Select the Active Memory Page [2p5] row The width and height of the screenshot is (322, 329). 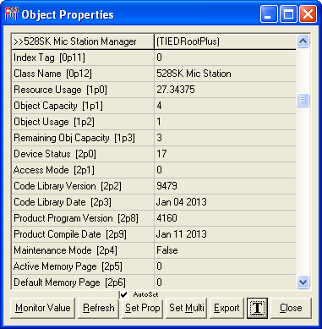[154, 266]
